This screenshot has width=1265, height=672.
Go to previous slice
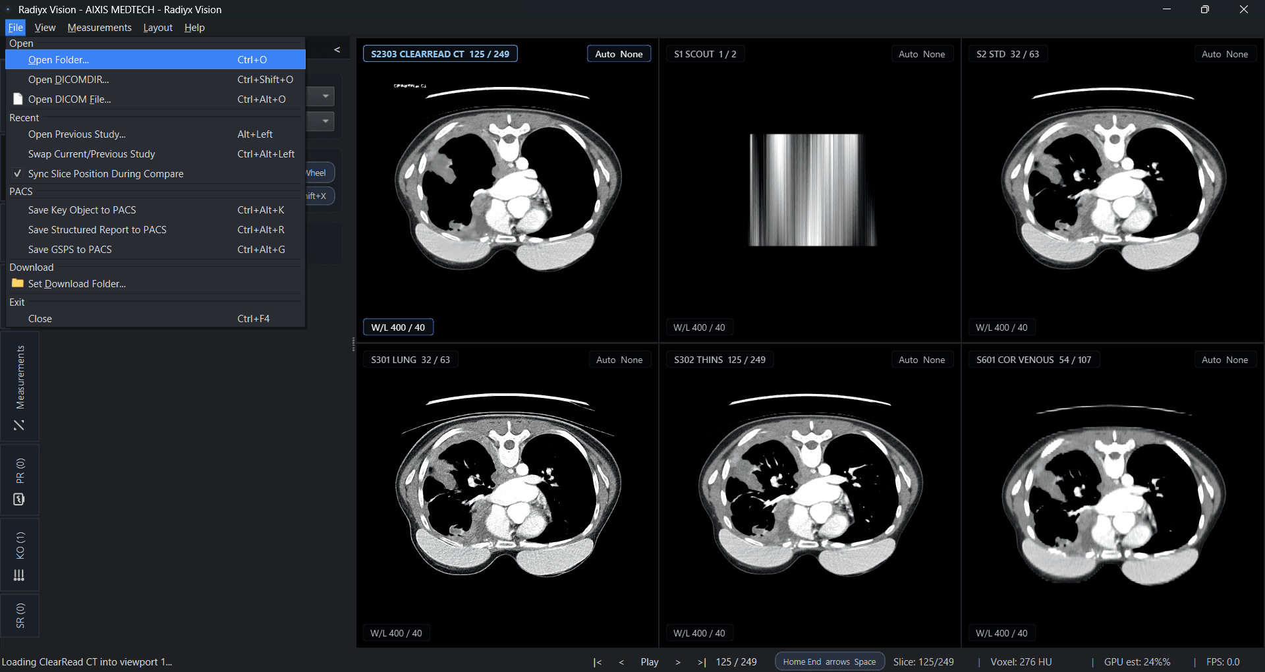click(621, 662)
